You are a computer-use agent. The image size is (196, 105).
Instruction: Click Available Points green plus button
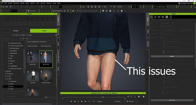[x=194, y=3]
